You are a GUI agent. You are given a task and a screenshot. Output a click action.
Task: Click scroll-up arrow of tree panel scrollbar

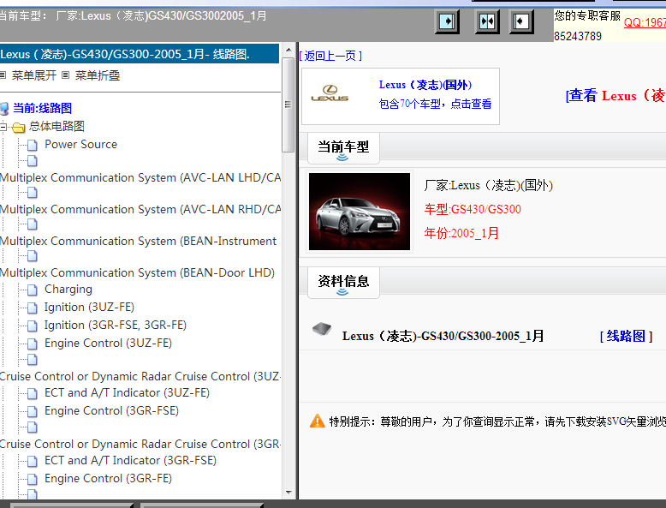[x=288, y=50]
